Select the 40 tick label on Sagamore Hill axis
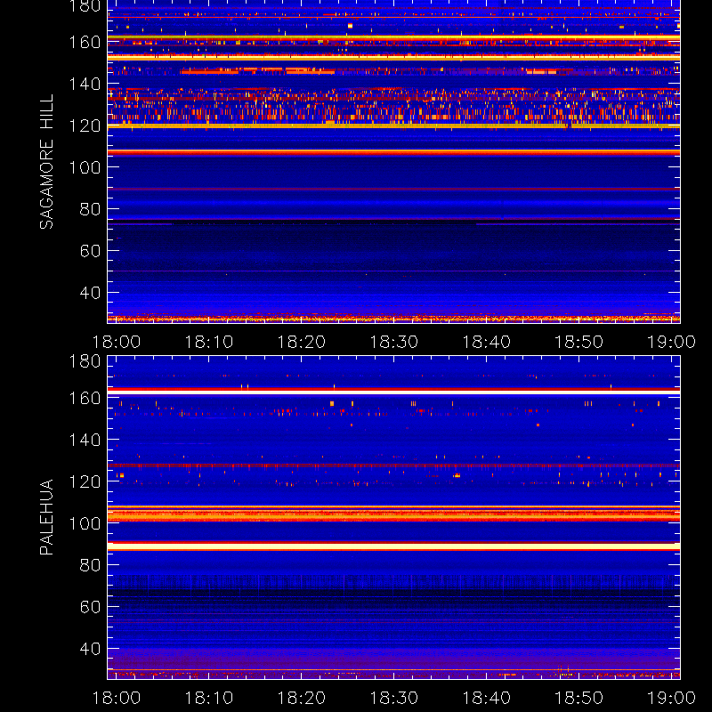This screenshot has height=712, width=712. (90, 293)
